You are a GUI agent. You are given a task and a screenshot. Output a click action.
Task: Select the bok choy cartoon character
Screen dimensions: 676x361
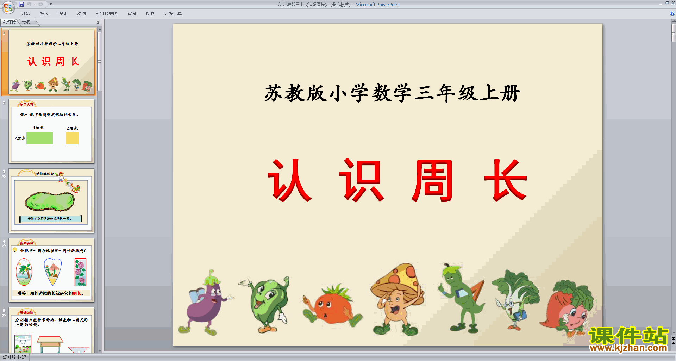click(x=515, y=299)
